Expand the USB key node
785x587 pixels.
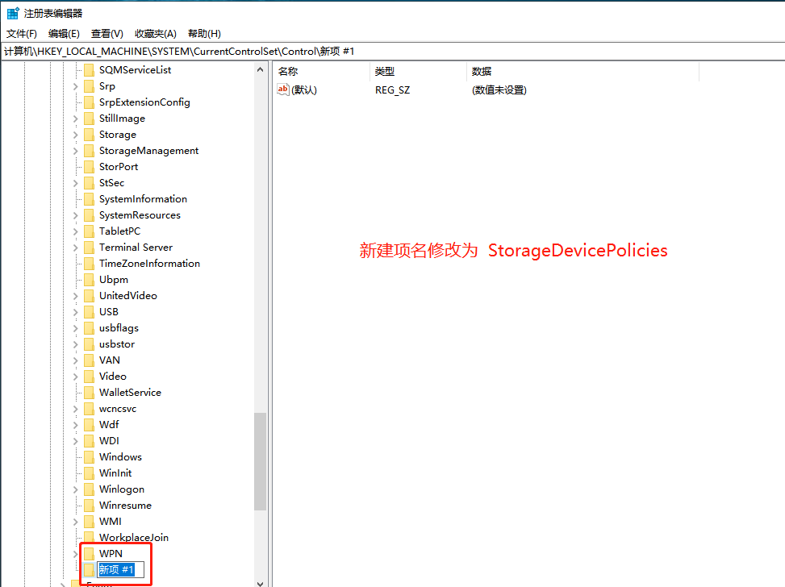pyautogui.click(x=76, y=312)
